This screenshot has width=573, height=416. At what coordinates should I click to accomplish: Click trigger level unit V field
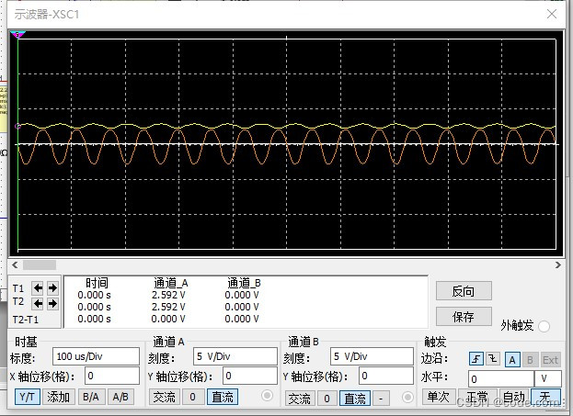[x=548, y=378]
